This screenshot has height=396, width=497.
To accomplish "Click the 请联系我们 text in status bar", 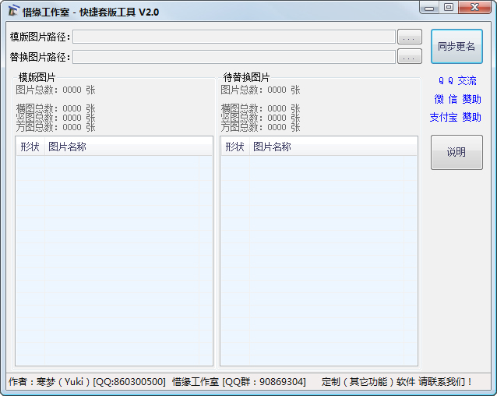I will 445,382.
